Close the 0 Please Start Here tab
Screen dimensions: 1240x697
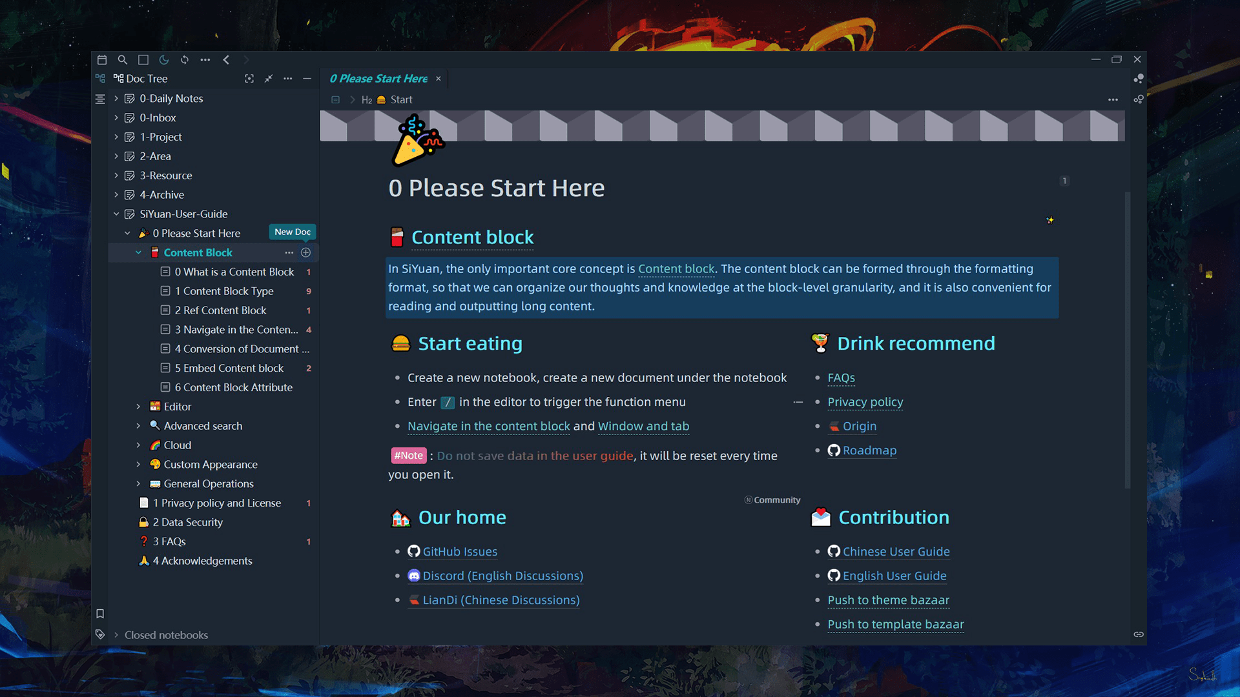click(x=439, y=79)
